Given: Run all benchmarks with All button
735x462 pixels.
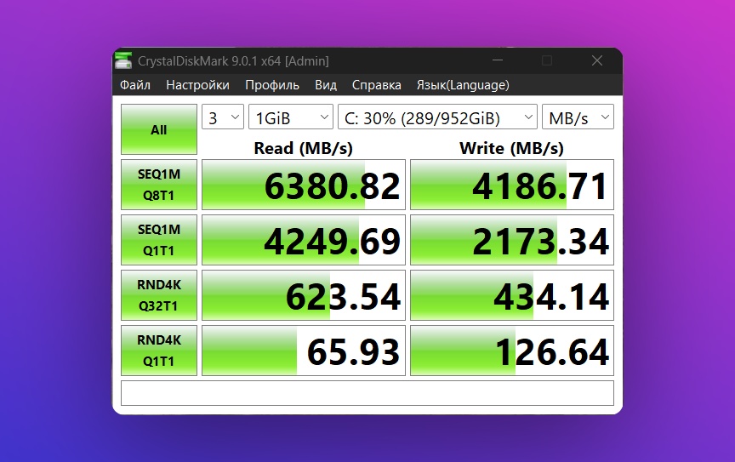Looking at the screenshot, I should click(159, 129).
